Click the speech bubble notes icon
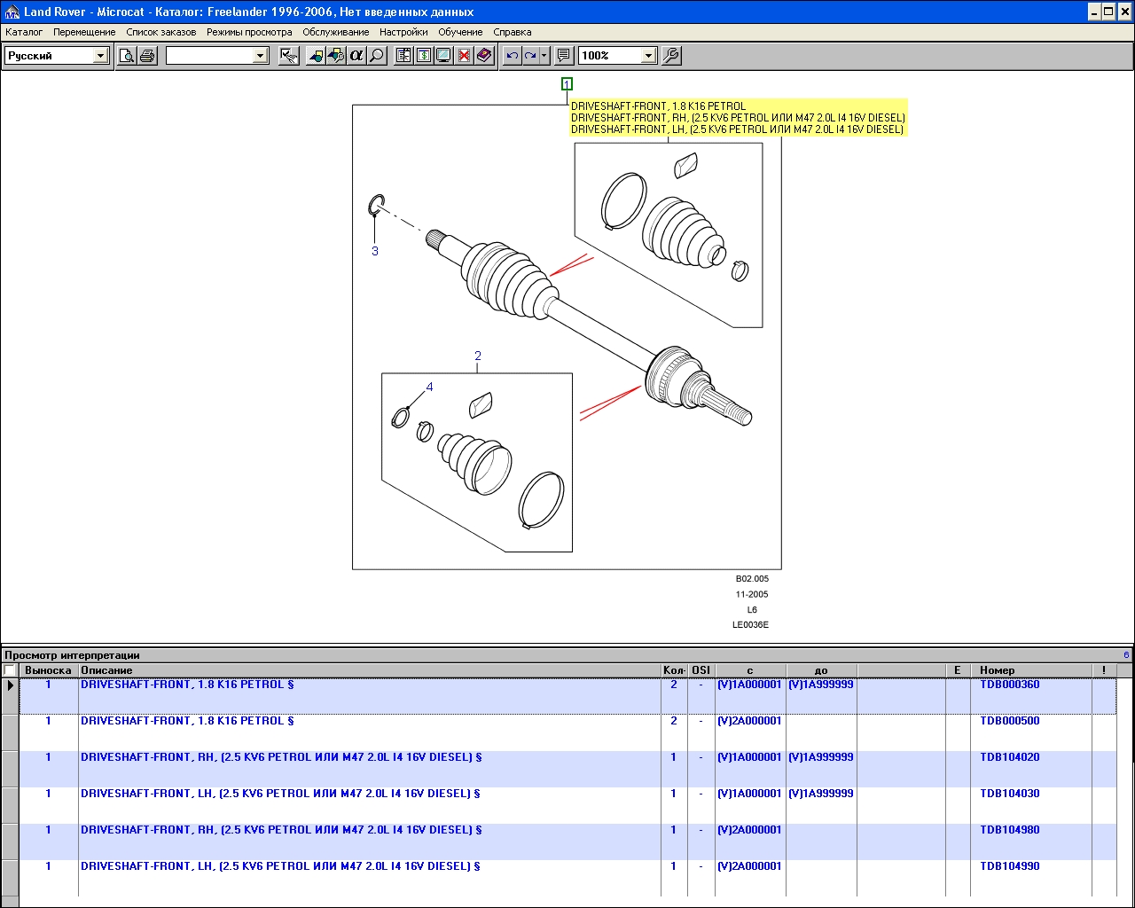The width and height of the screenshot is (1135, 908). click(564, 56)
